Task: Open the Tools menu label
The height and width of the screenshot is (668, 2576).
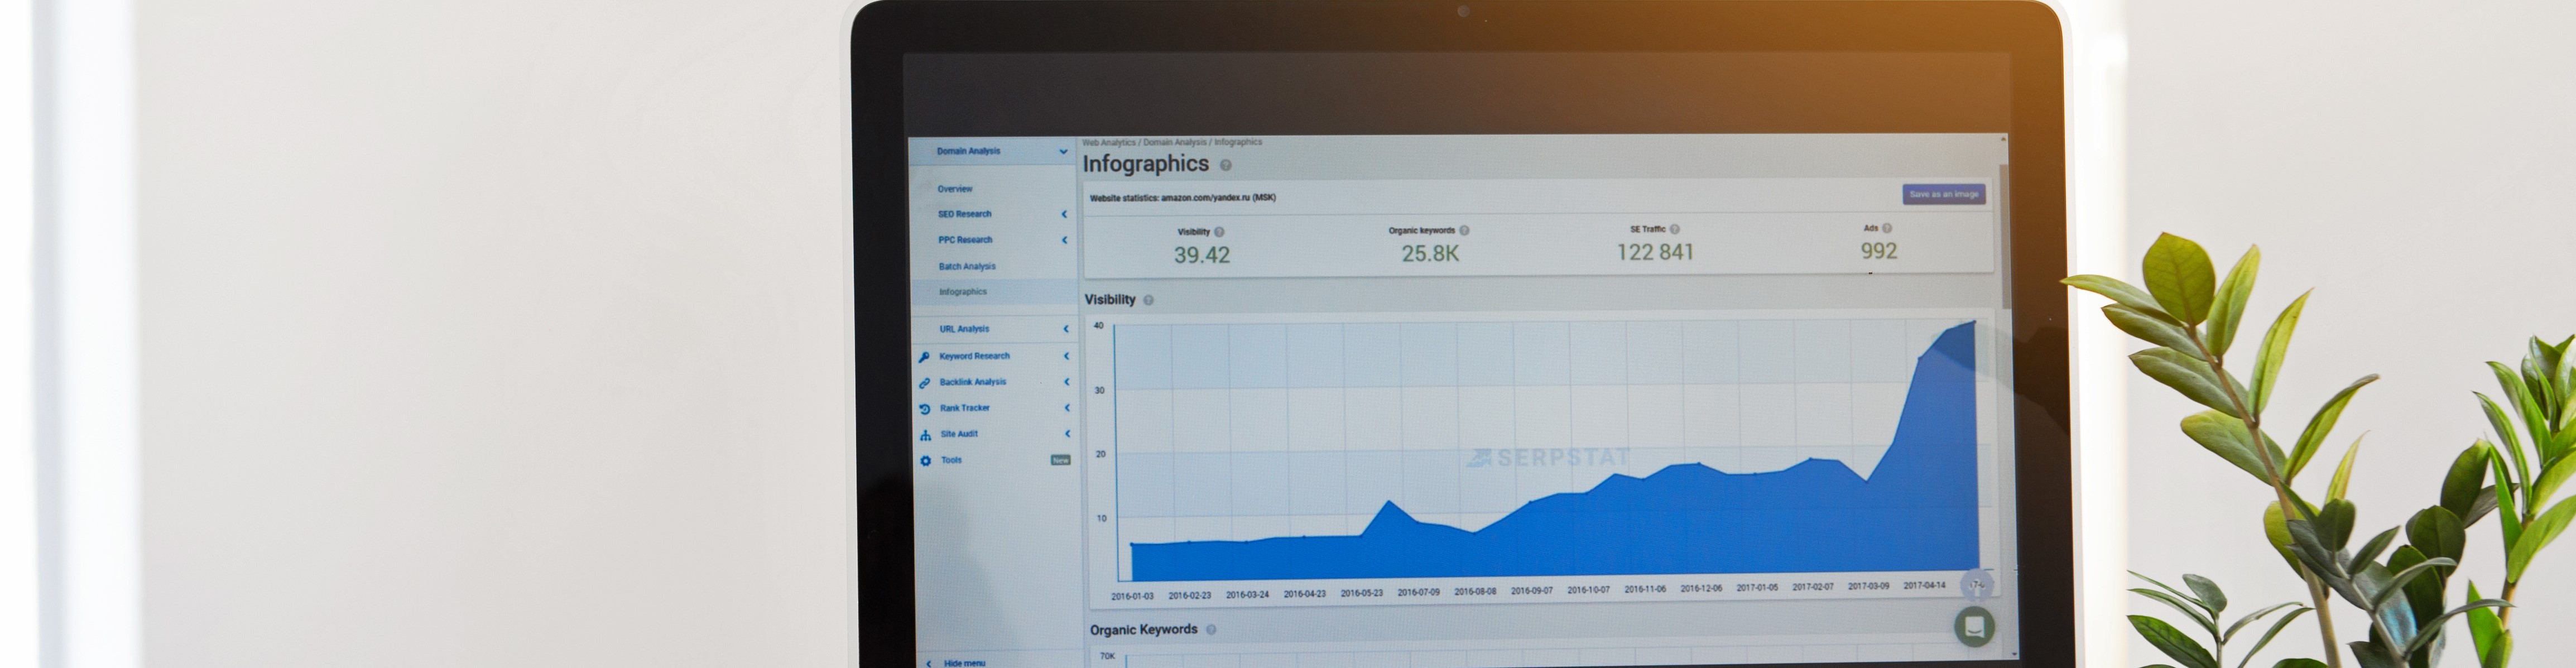Action: [x=951, y=460]
